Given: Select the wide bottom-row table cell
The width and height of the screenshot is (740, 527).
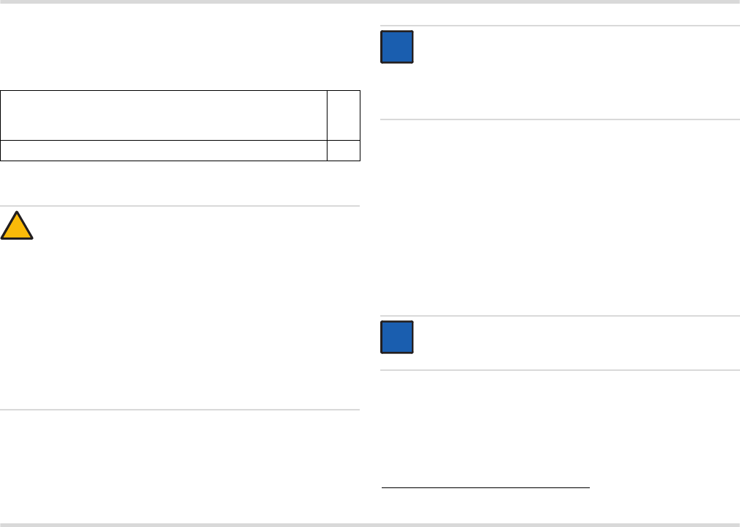Looking at the screenshot, I should 164,151.
